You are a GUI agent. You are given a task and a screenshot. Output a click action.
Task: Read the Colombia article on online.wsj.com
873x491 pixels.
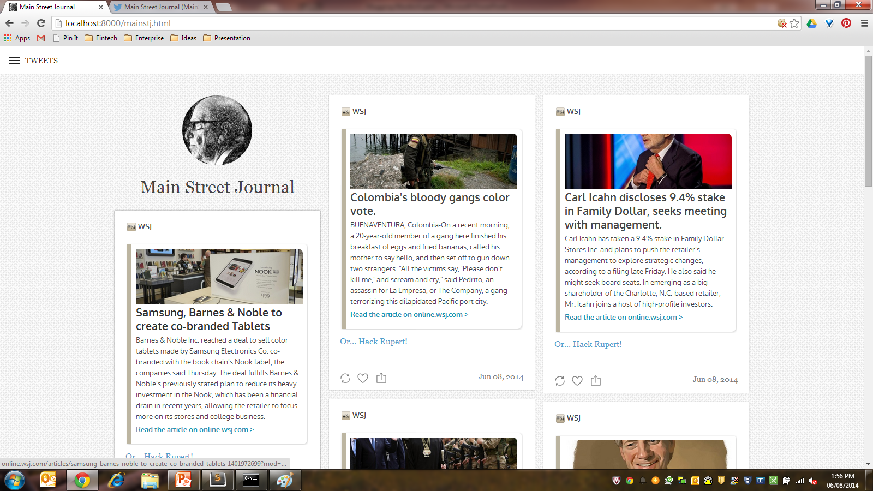(409, 315)
